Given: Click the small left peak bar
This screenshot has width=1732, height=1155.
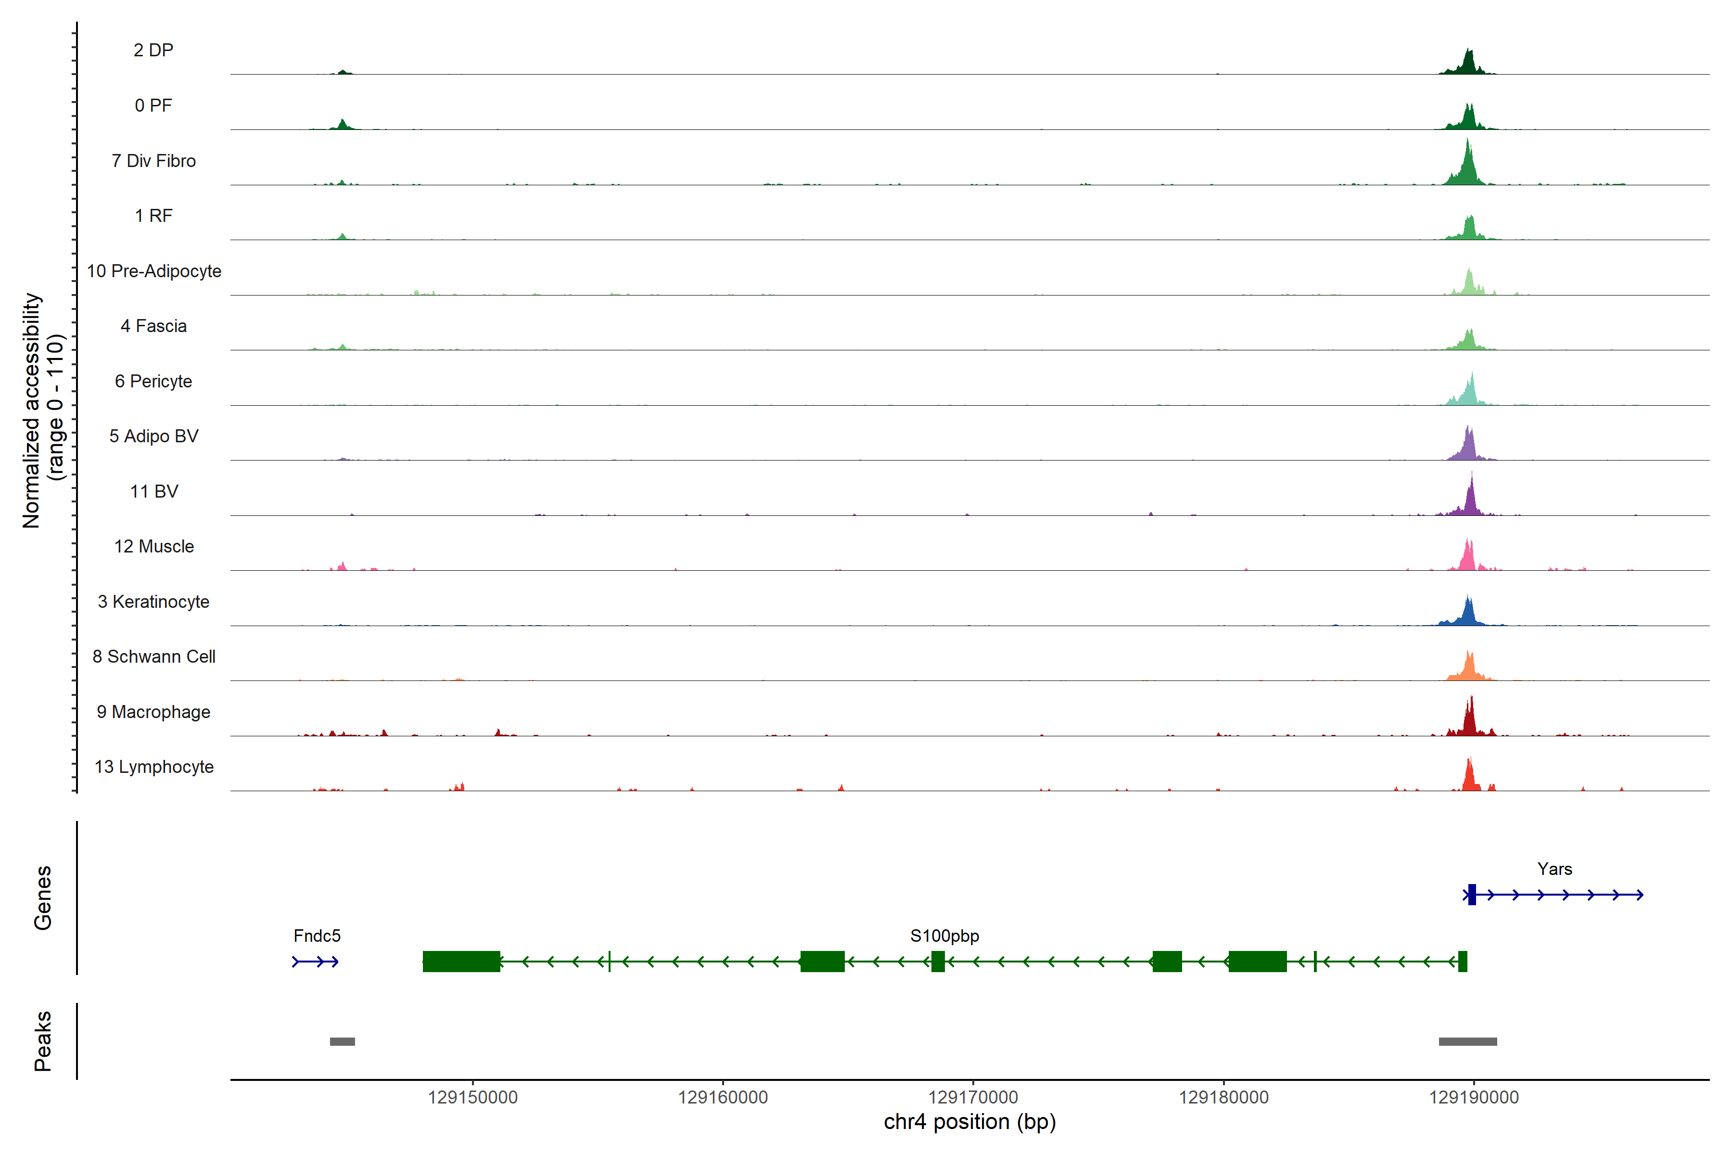Looking at the screenshot, I should pos(343,1041).
